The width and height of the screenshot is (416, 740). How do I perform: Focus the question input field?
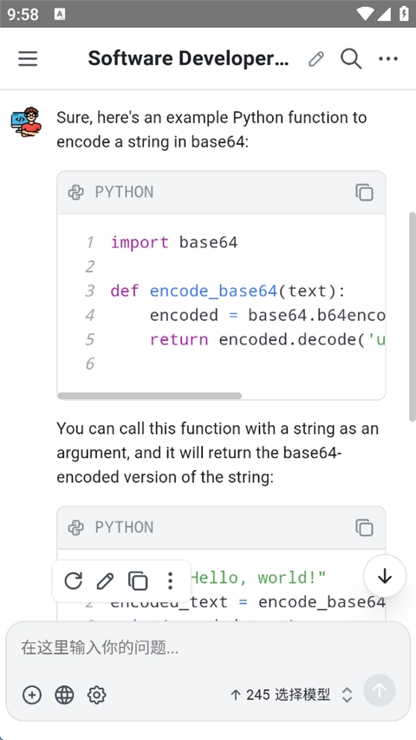207,648
